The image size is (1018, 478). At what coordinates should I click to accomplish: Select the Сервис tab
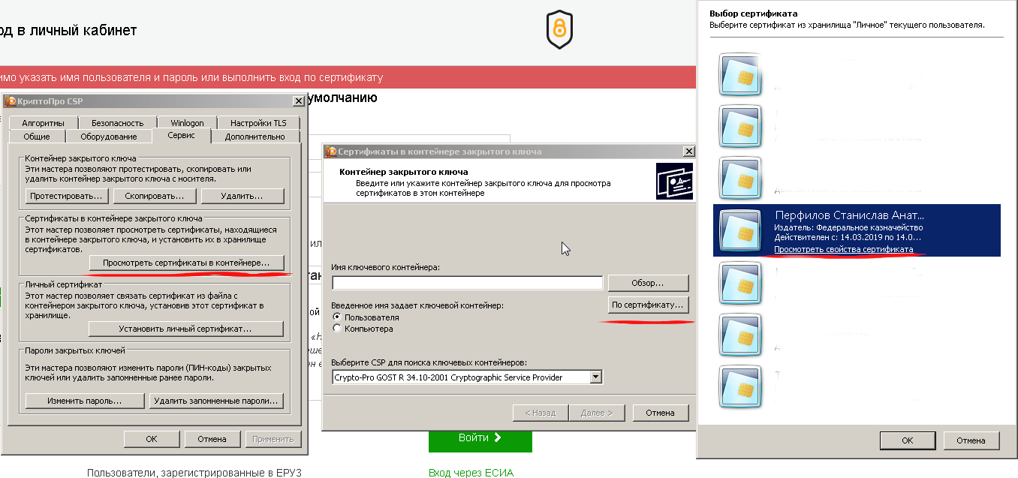click(182, 135)
